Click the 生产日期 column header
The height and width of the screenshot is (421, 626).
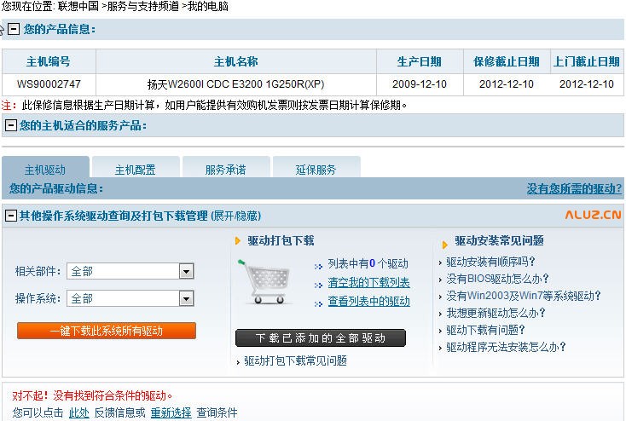420,61
